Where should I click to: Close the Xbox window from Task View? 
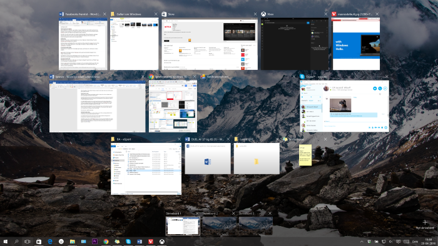[x=326, y=14]
